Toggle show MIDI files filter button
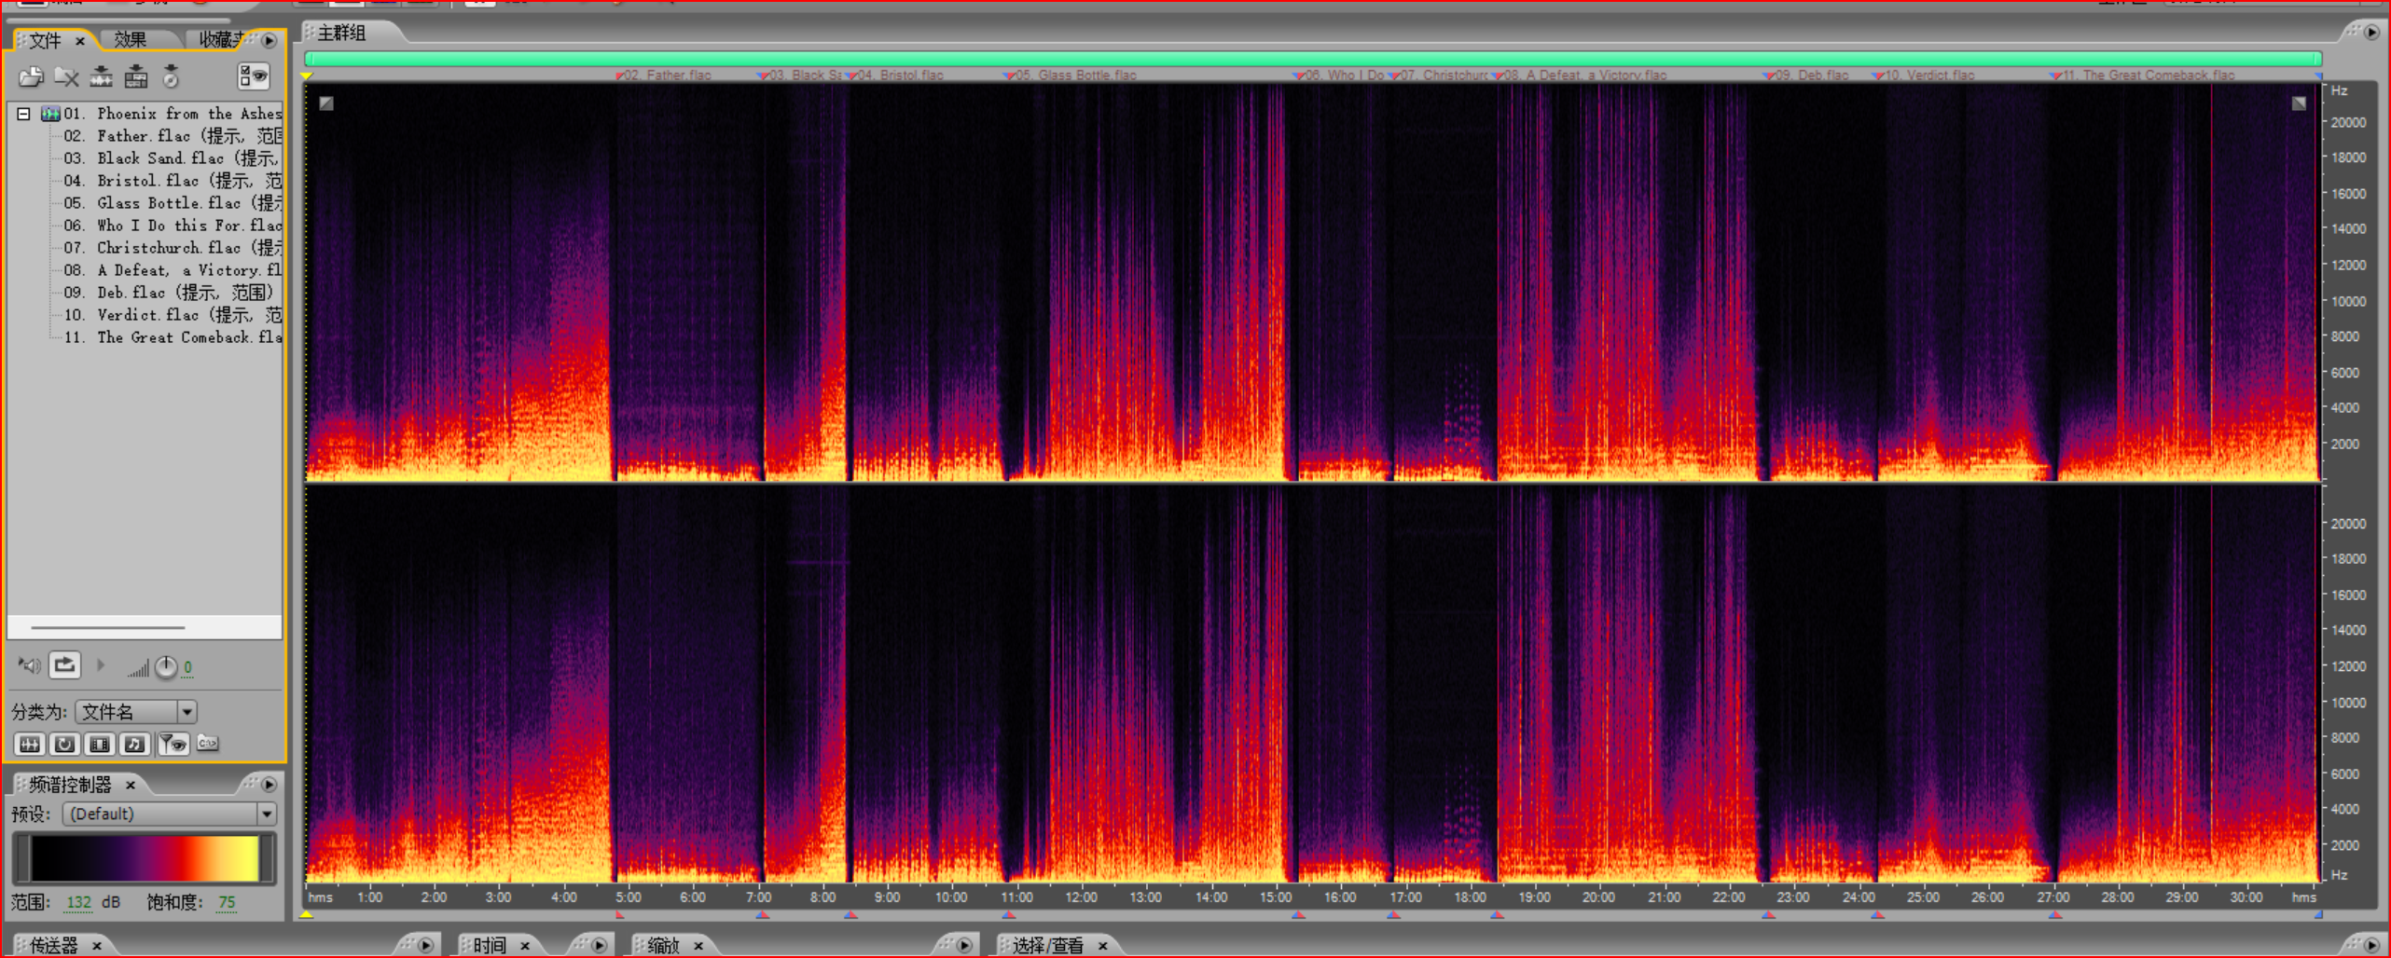Screen dimensions: 2391x958 coord(135,744)
